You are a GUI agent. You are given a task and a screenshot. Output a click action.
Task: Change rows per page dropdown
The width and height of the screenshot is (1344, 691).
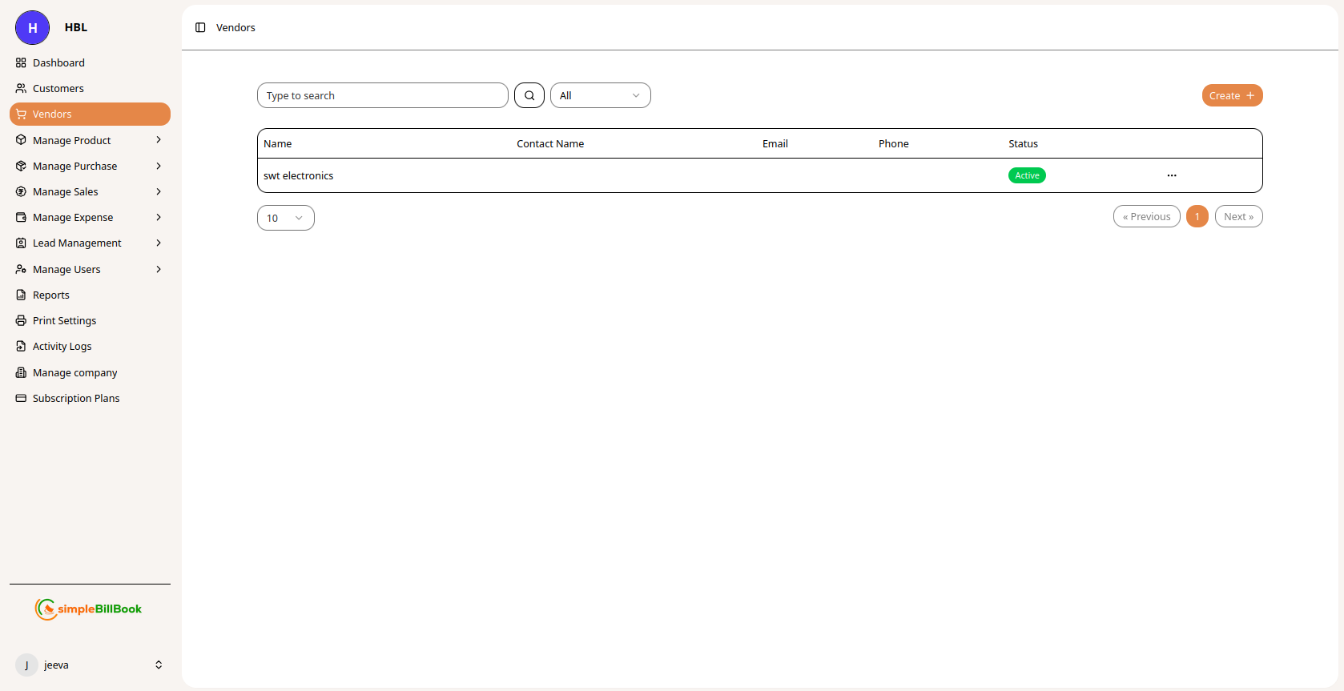pyautogui.click(x=285, y=218)
